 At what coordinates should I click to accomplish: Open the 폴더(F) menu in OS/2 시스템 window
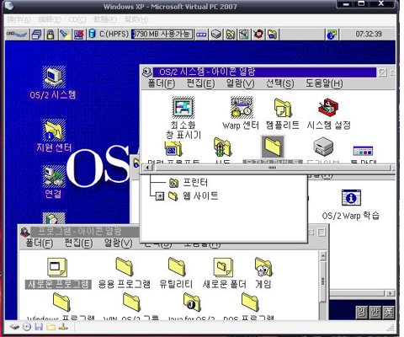(x=162, y=83)
